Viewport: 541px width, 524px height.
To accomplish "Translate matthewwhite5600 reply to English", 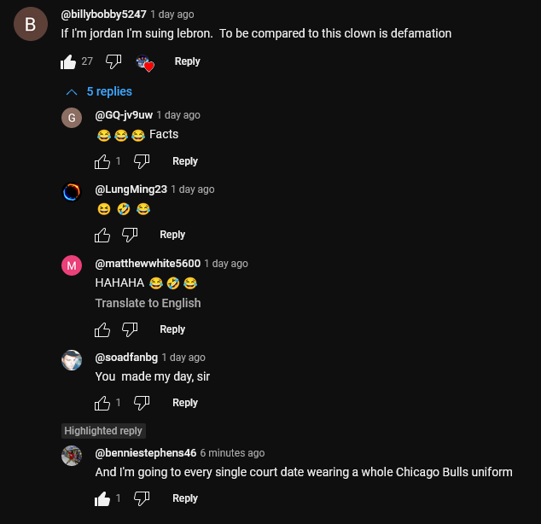I will click(x=148, y=303).
